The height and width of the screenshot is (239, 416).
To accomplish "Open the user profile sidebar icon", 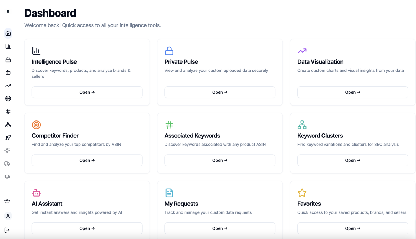I will 8,216.
